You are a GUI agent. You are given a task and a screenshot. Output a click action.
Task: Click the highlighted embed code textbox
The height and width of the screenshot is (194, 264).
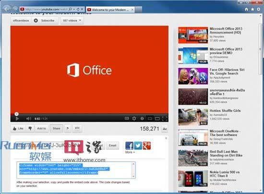tap(76, 170)
